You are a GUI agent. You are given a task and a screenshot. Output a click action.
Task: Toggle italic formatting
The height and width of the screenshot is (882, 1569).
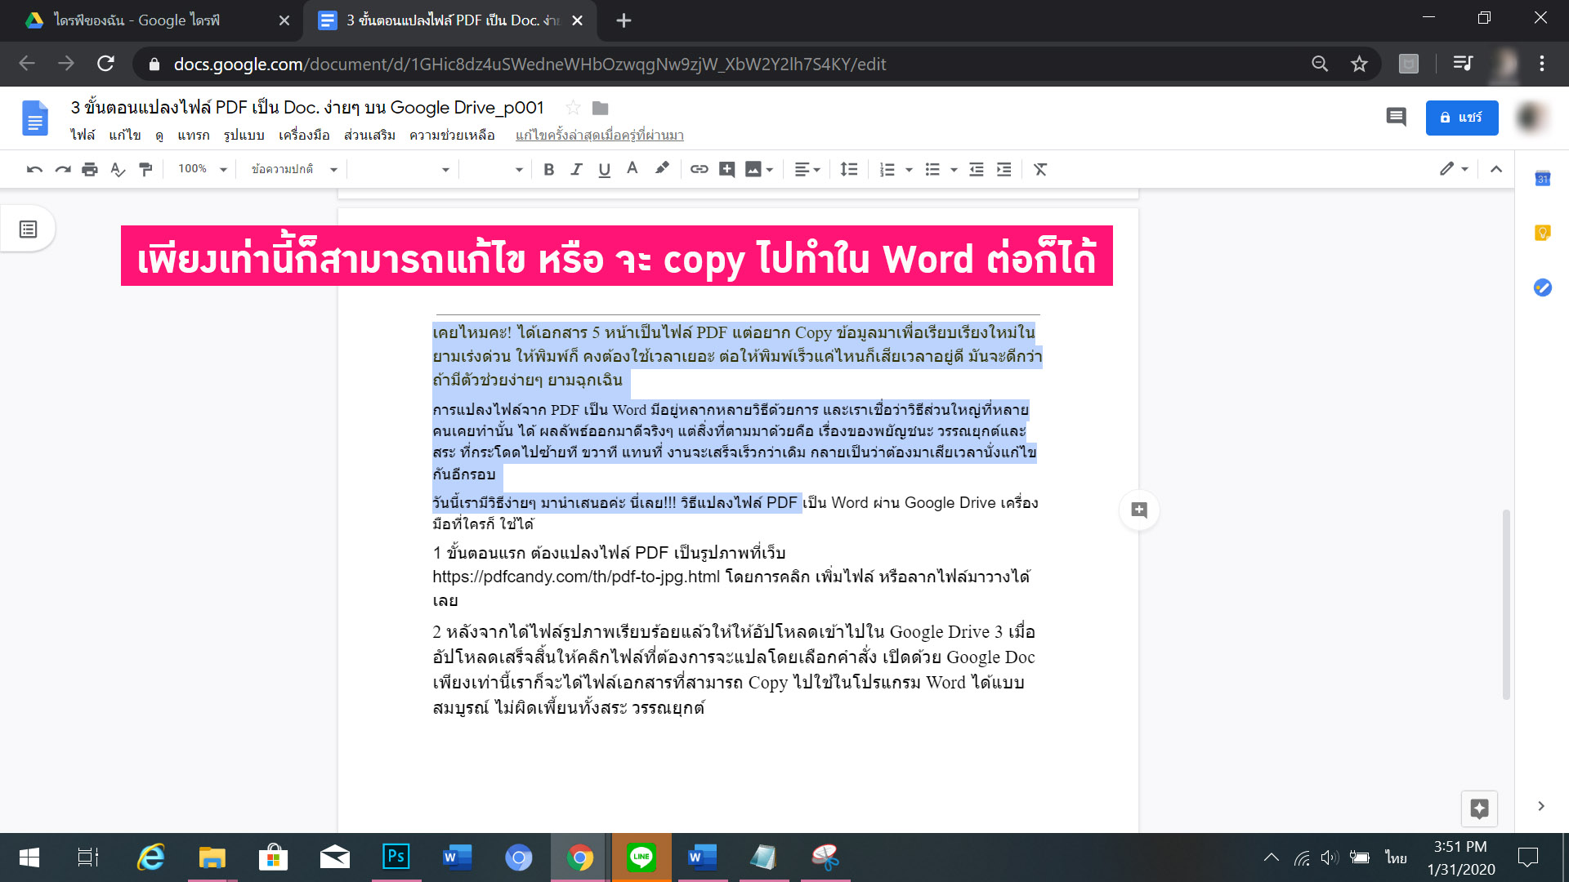click(576, 169)
